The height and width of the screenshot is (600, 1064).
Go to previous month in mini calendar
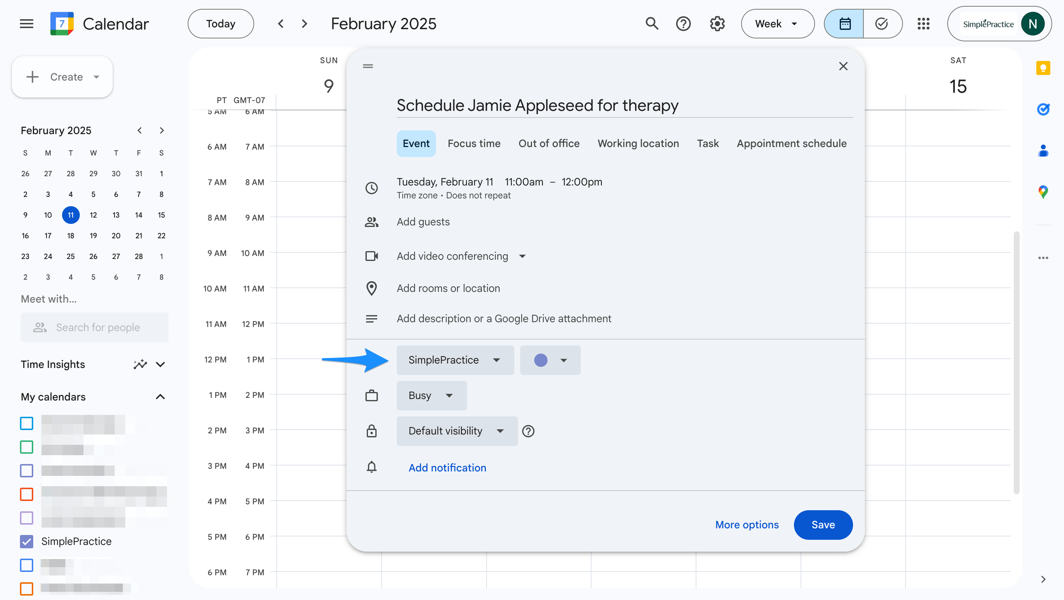[x=140, y=130]
